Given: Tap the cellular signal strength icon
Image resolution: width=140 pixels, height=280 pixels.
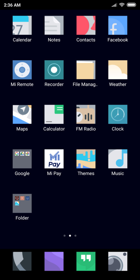Looking at the screenshot, I should click(x=114, y=5).
